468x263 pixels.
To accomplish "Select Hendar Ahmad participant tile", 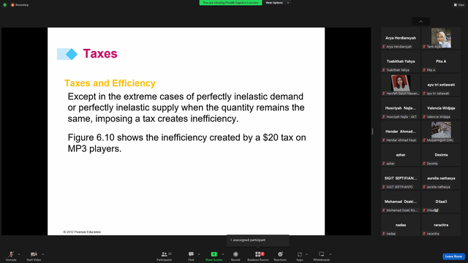I will coord(401,131).
